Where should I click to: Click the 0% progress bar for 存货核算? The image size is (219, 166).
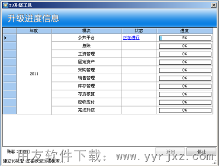click(185, 94)
